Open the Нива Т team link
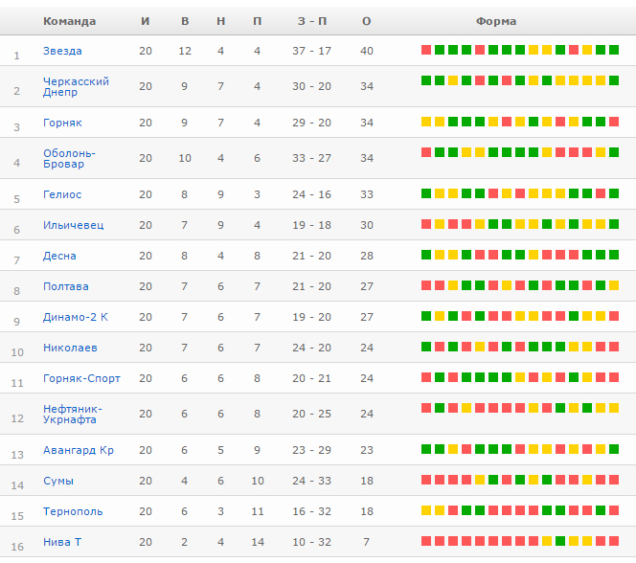Screen dimensions: 636x563 (62, 542)
